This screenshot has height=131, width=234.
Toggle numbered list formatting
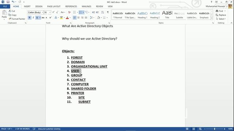[x=80, y=12]
